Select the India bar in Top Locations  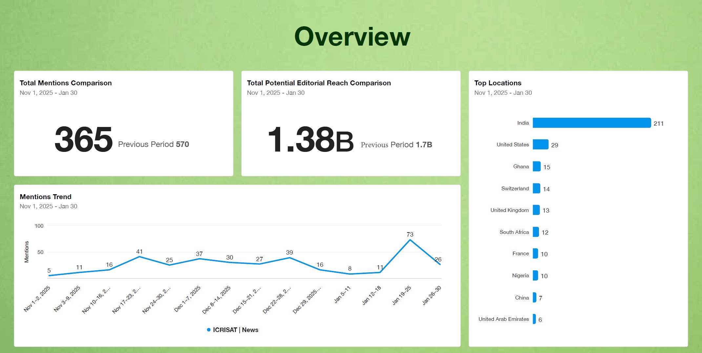pyautogui.click(x=591, y=123)
